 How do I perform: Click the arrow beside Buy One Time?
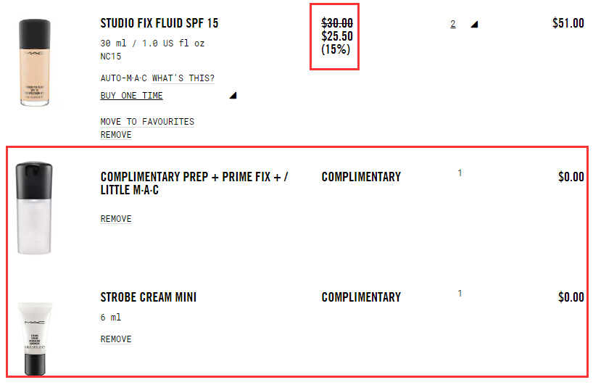tap(233, 96)
